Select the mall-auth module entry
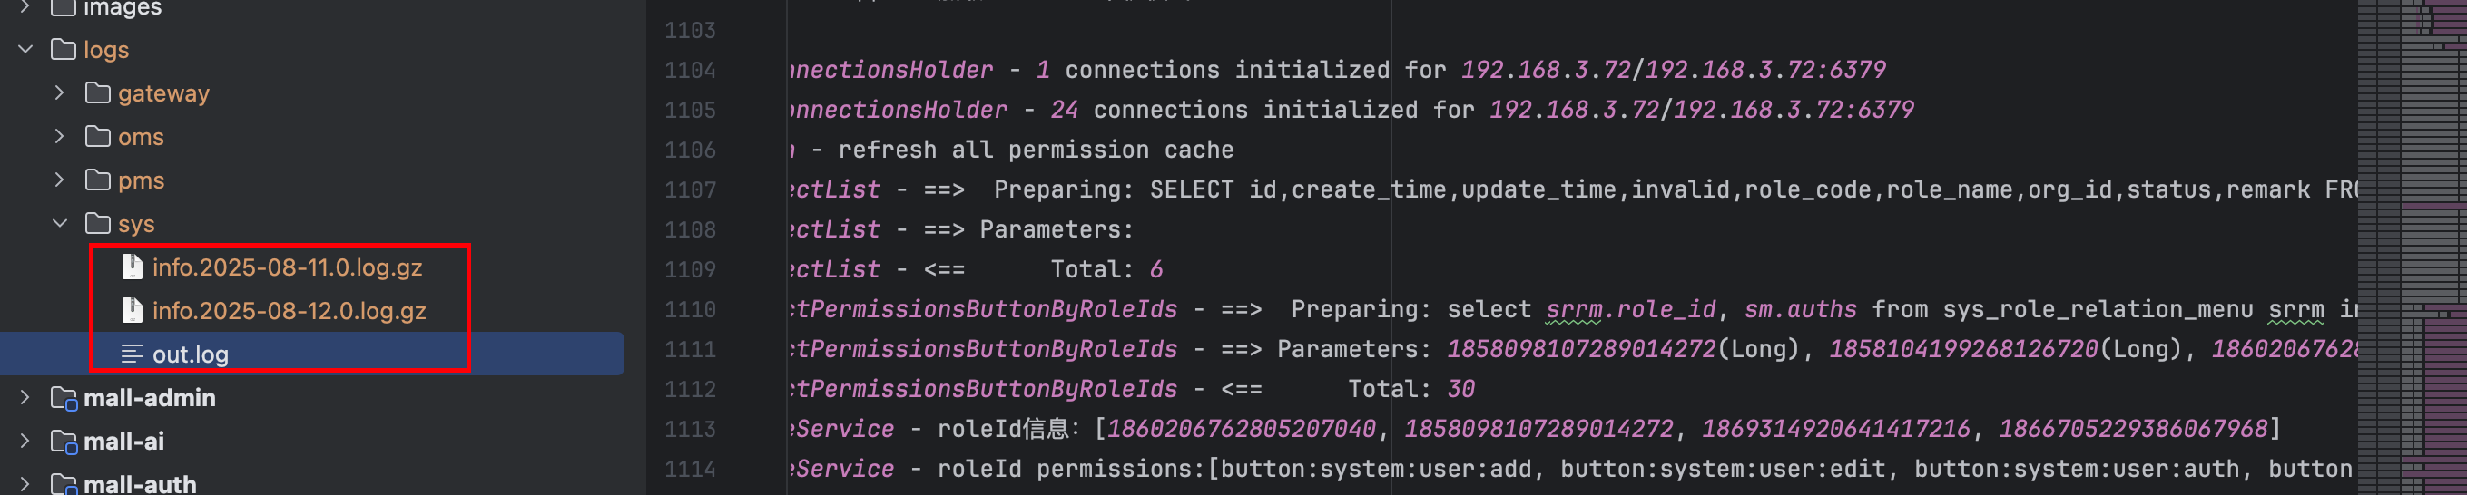The width and height of the screenshot is (2467, 495). click(x=140, y=483)
